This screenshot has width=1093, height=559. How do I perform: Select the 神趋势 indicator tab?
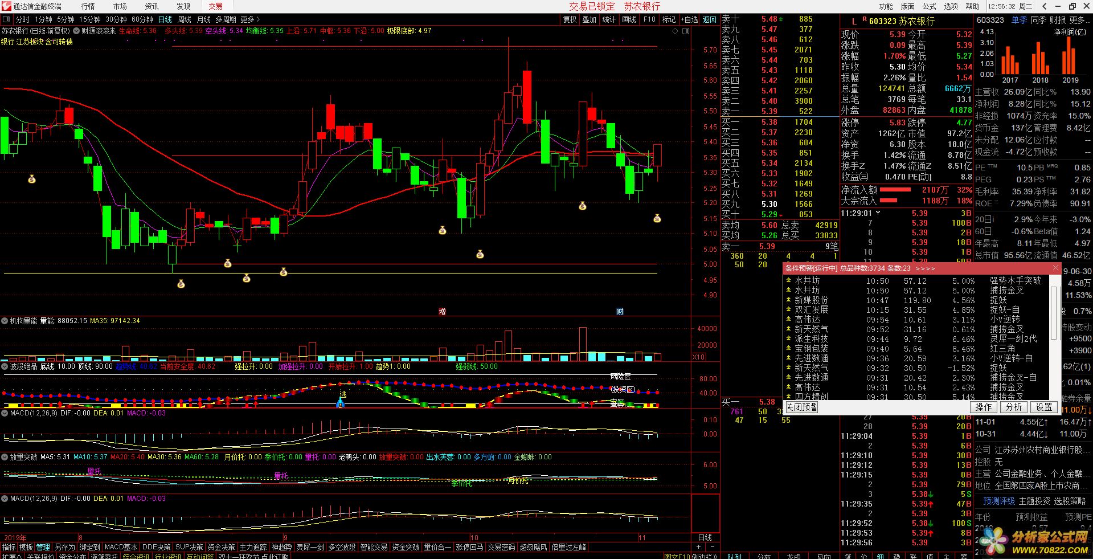point(281,547)
